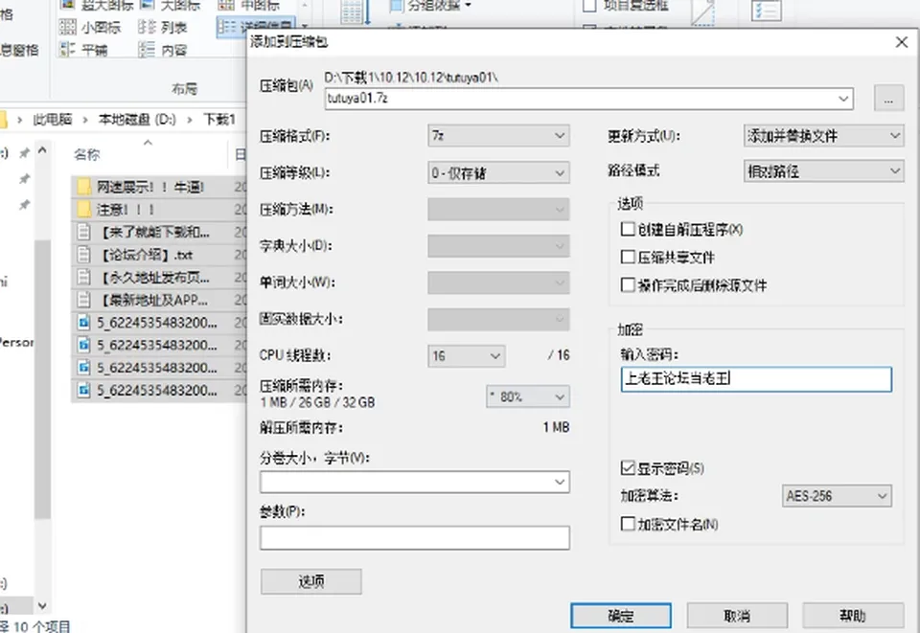Click the 网速展示 folder icon
This screenshot has width=920, height=633.
click(x=84, y=187)
